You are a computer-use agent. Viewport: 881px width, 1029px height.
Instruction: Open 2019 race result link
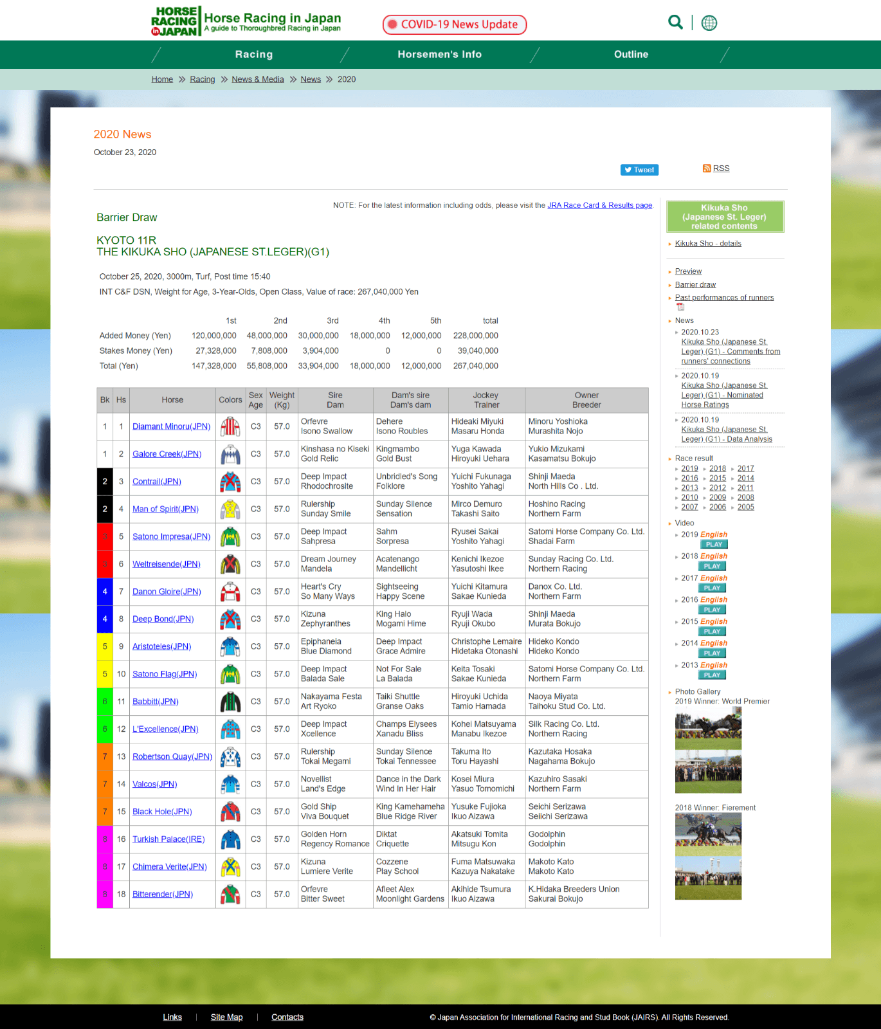click(x=689, y=469)
